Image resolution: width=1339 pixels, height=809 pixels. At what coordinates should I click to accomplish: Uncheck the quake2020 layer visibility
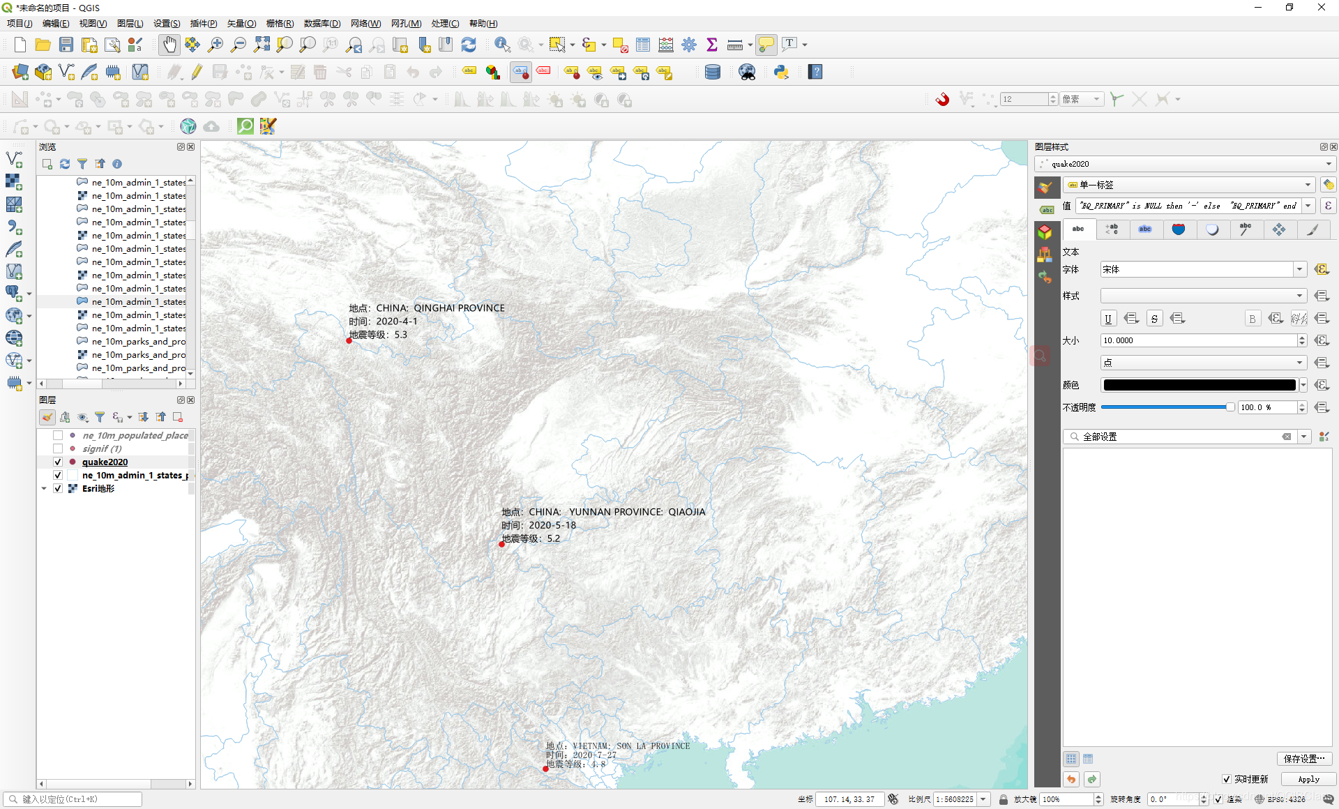click(x=58, y=462)
